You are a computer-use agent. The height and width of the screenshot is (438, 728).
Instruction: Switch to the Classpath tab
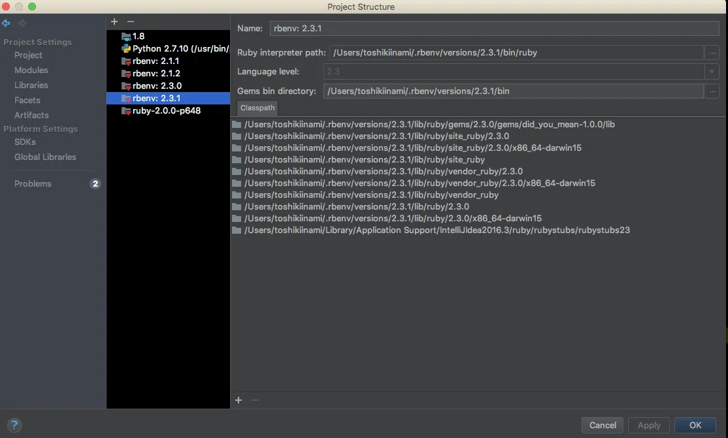tap(257, 108)
